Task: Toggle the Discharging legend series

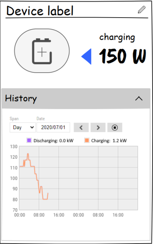Action: [50, 141]
